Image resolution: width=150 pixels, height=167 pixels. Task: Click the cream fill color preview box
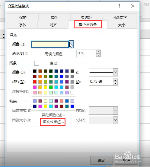tap(50, 44)
